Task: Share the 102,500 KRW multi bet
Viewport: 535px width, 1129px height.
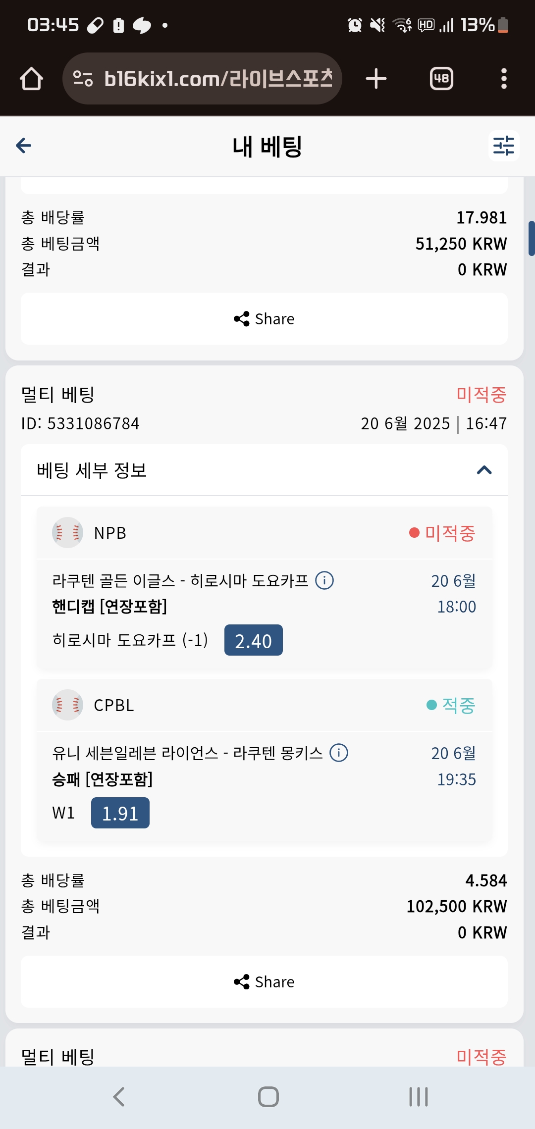Action: coord(264,982)
